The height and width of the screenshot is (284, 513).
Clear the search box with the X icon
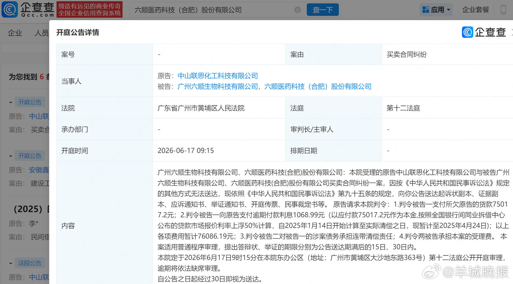pyautogui.click(x=298, y=10)
